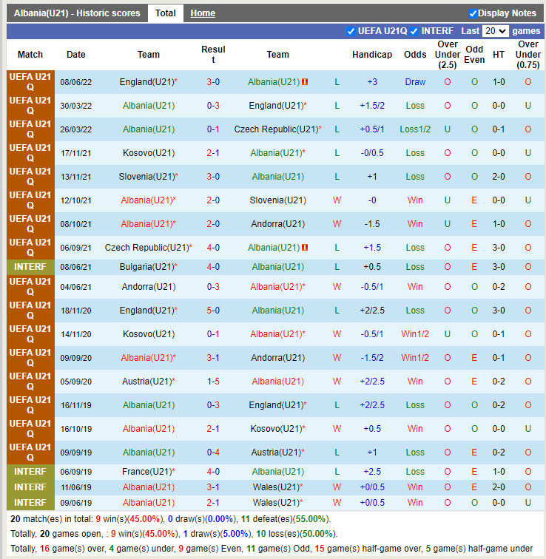Screen dimensions: 546x559
Task: Open the Last games count dropdown
Action: pos(495,31)
